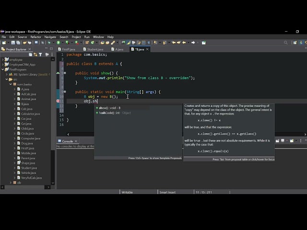The width and height of the screenshot is (307, 230).
Task: Close the B.java editor tab
Action: 147,49
